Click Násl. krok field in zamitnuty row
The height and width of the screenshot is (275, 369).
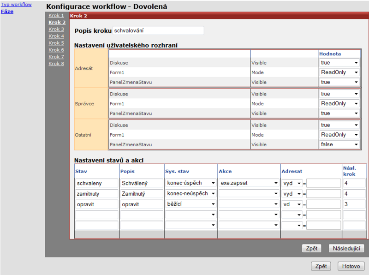[354, 194]
